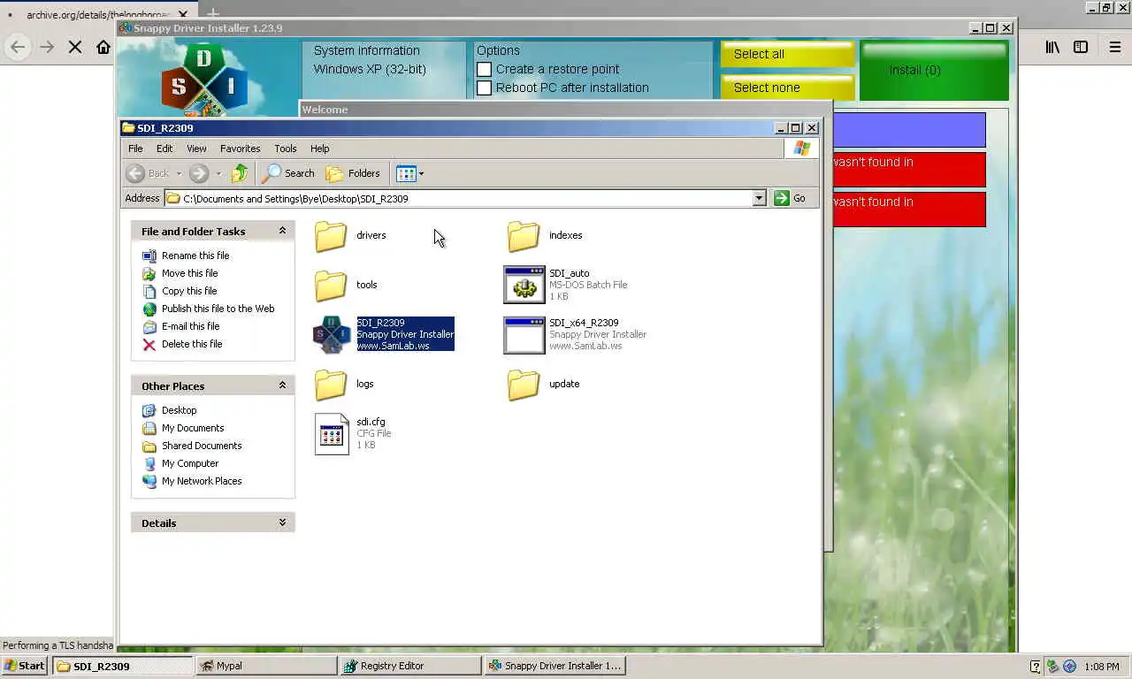
Task: Open the Favorites menu
Action: click(x=240, y=149)
